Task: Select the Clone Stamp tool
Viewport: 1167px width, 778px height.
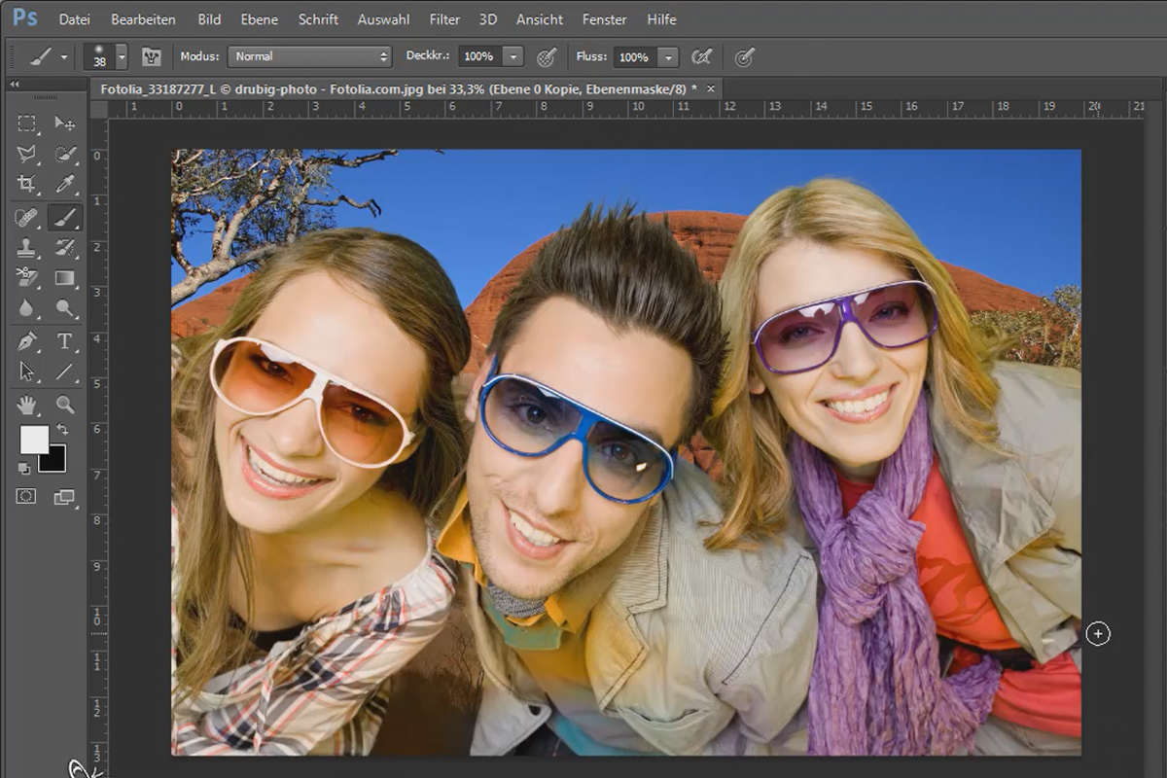Action: (26, 247)
